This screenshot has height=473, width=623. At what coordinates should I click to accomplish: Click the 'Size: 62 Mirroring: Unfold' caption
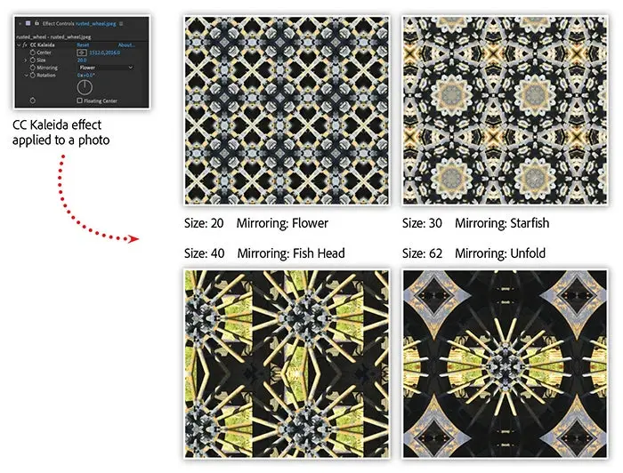[473, 253]
